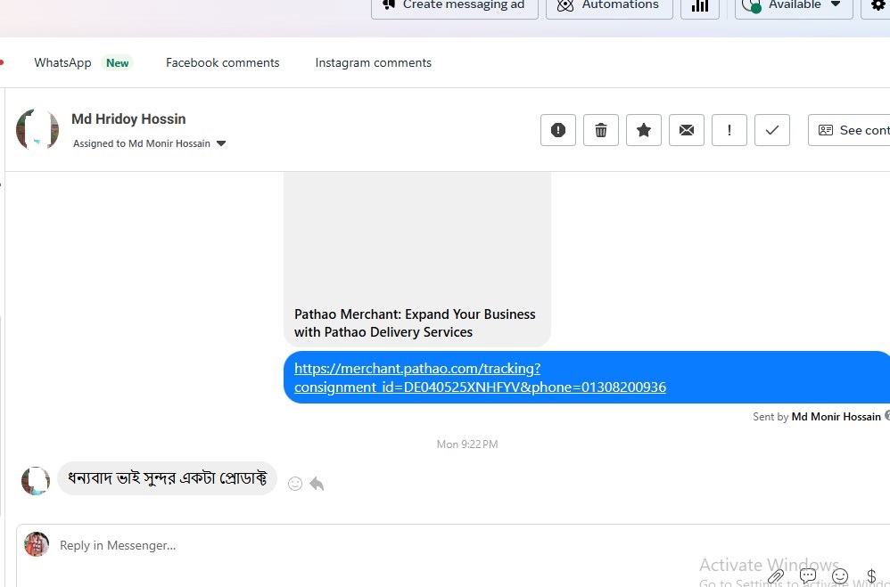React to Bengali message with smiley icon
890x587 pixels.
click(295, 484)
